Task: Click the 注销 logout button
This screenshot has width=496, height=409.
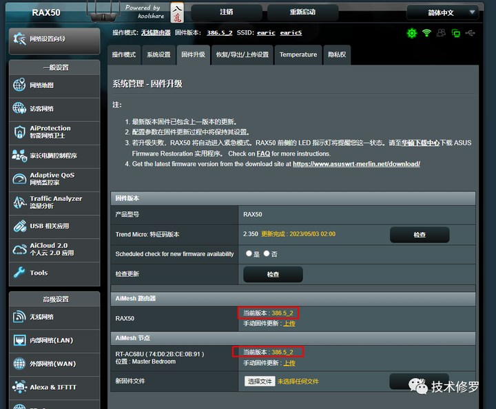Action: point(227,12)
